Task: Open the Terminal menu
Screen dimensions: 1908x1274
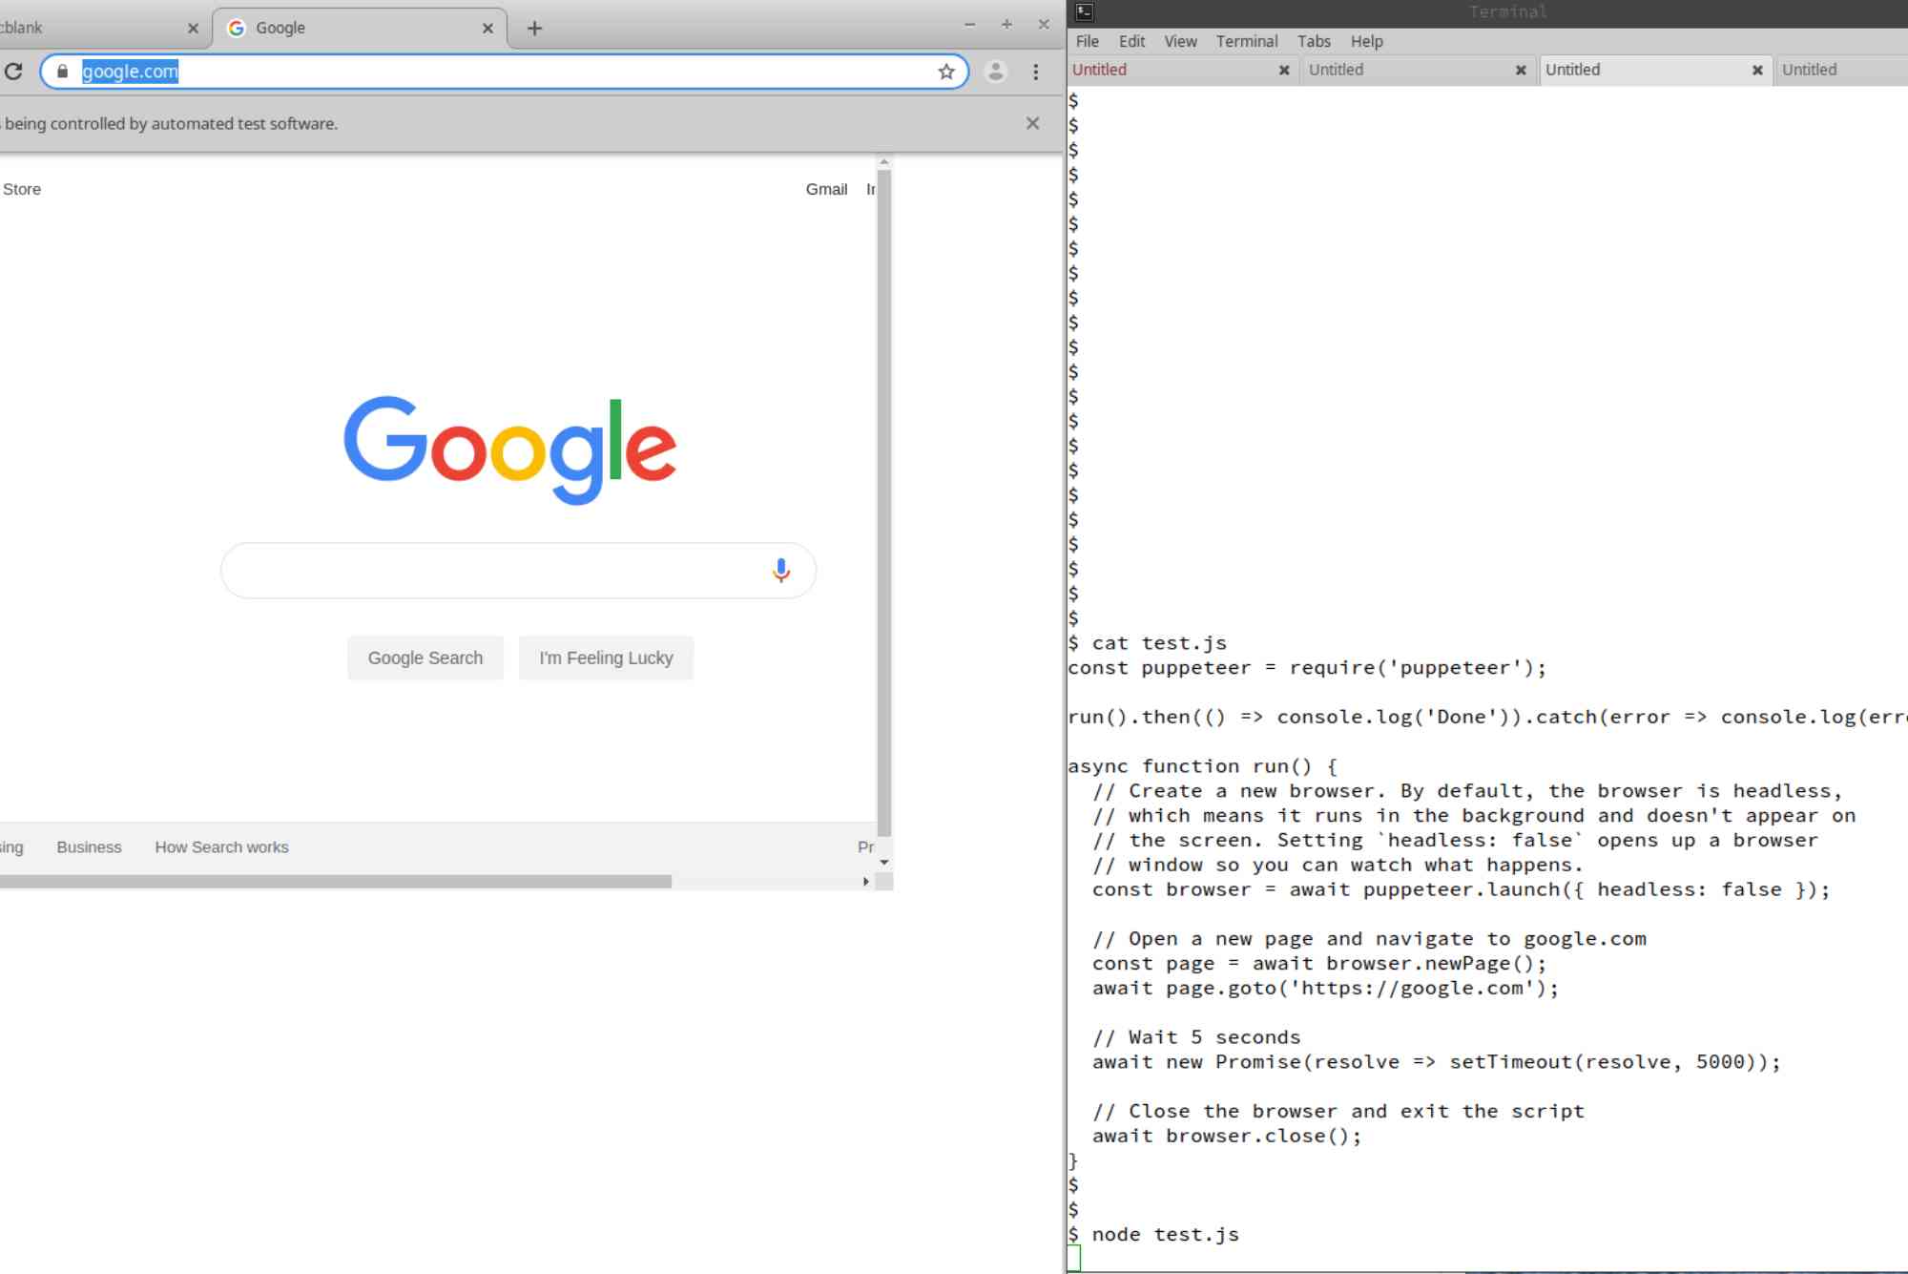Action: [x=1246, y=41]
